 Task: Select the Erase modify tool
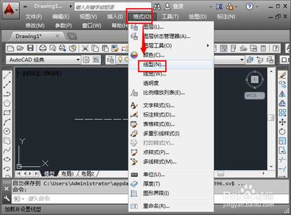pyautogui.click(x=282, y=75)
